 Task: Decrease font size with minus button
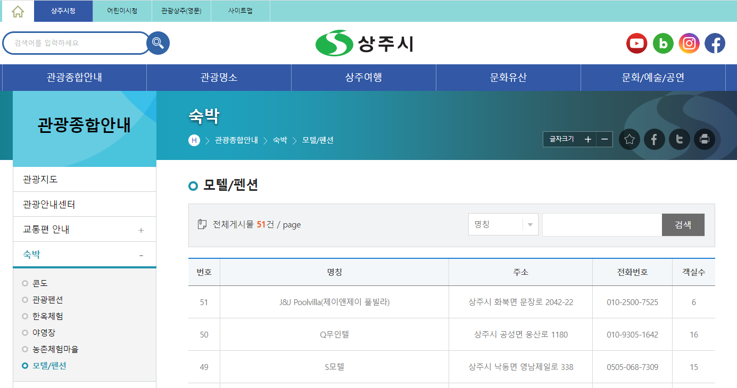coord(604,139)
